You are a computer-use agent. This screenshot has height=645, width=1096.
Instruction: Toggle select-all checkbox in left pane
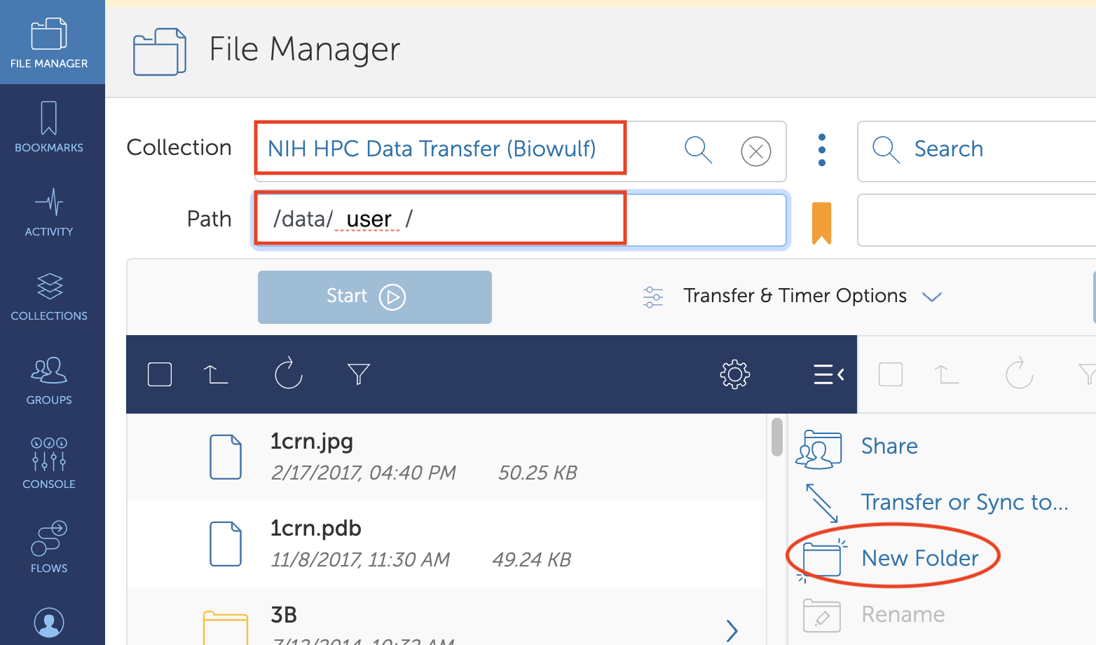click(160, 374)
